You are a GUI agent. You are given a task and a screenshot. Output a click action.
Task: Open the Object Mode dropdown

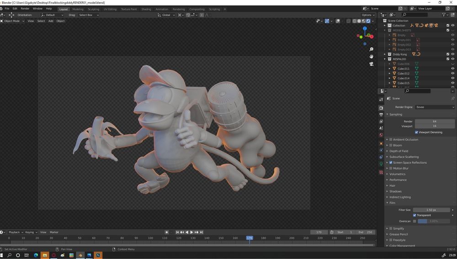click(x=12, y=21)
